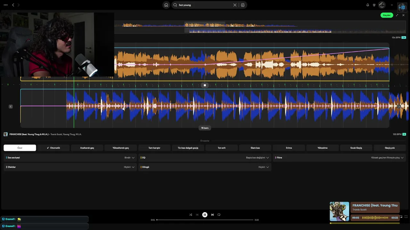This screenshot has width=410, height=230.
Task: Open the notifications bell
Action: [x=368, y=5]
